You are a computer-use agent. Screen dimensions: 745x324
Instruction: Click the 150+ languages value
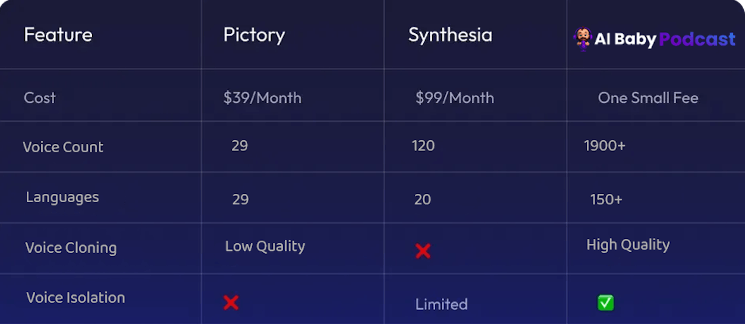click(x=606, y=199)
